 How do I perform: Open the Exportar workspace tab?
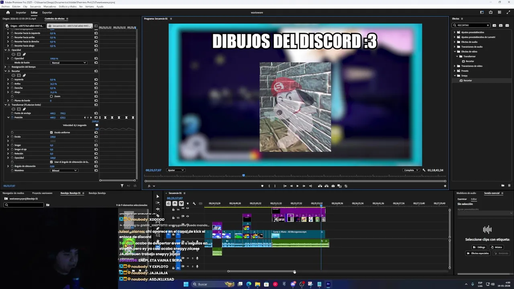tap(47, 12)
